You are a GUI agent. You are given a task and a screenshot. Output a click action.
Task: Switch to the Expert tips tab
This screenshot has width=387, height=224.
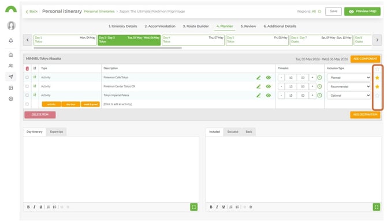tap(57, 132)
